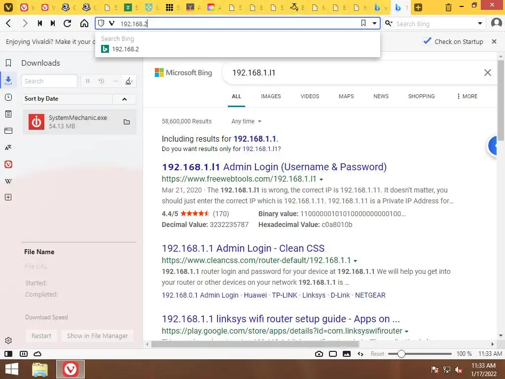This screenshot has width=505, height=379.
Task: Open the Vivaldi web panel
Action: 8,164
